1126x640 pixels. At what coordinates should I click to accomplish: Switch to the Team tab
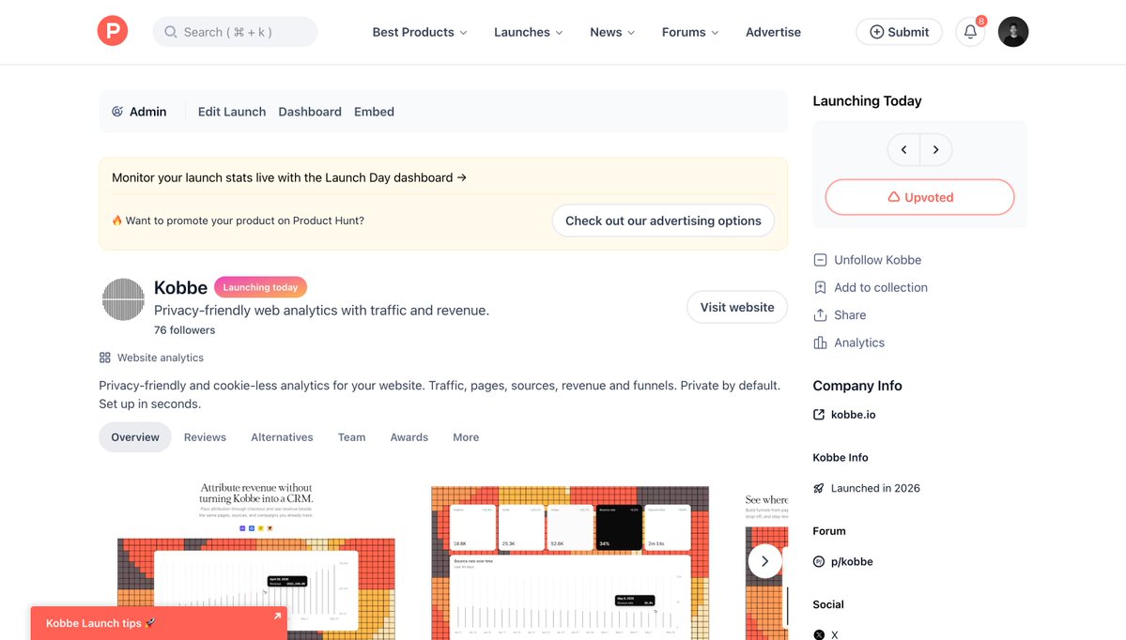click(x=351, y=437)
